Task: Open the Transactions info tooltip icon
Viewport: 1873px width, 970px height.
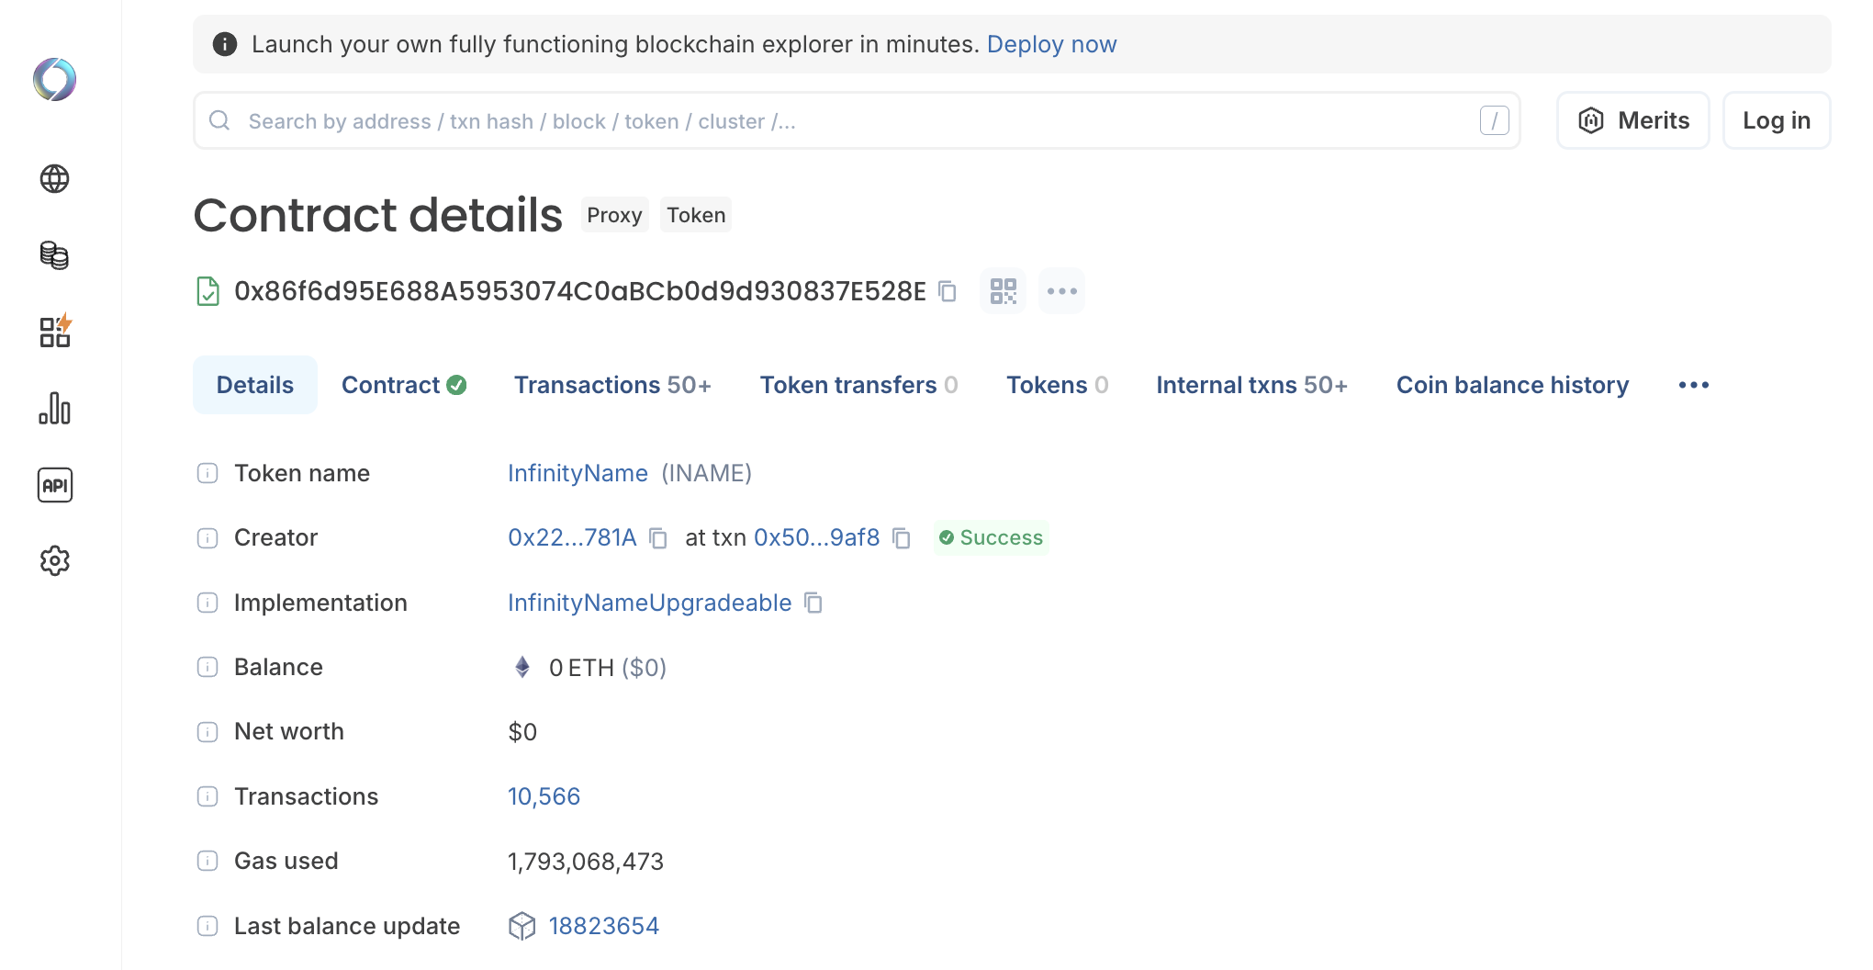Action: tap(207, 797)
